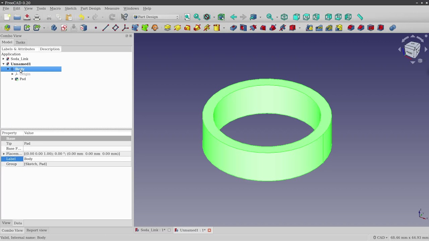Click the What's This help cursor icon

pos(124,17)
